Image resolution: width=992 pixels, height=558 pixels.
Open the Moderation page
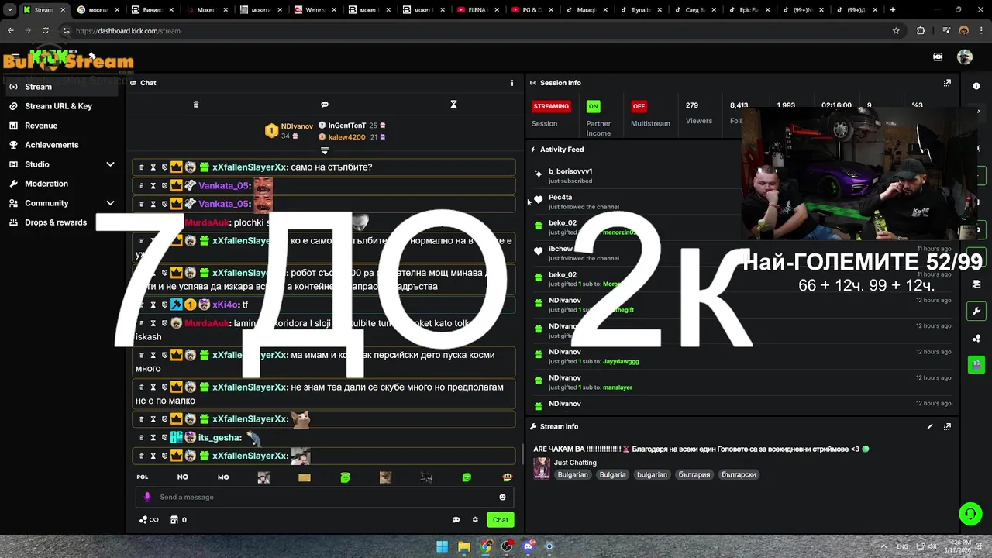(62, 184)
